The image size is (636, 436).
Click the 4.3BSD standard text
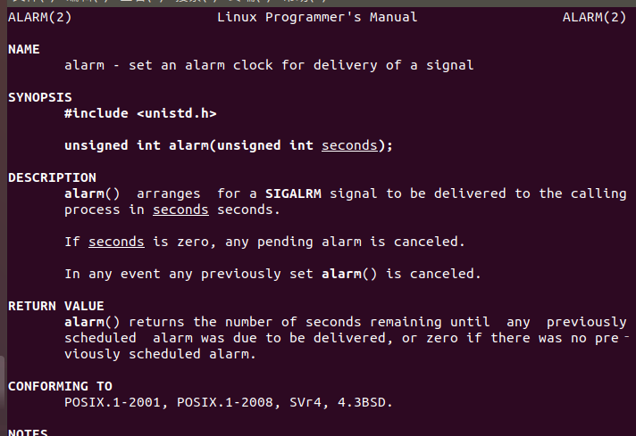(x=361, y=402)
